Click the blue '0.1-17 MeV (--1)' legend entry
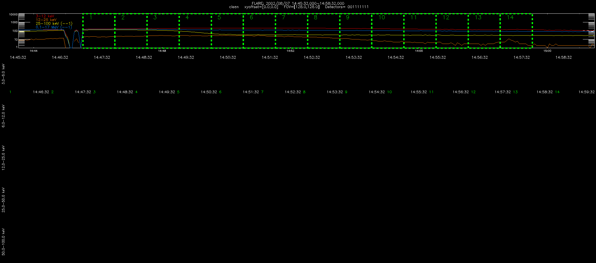 coord(54,27)
